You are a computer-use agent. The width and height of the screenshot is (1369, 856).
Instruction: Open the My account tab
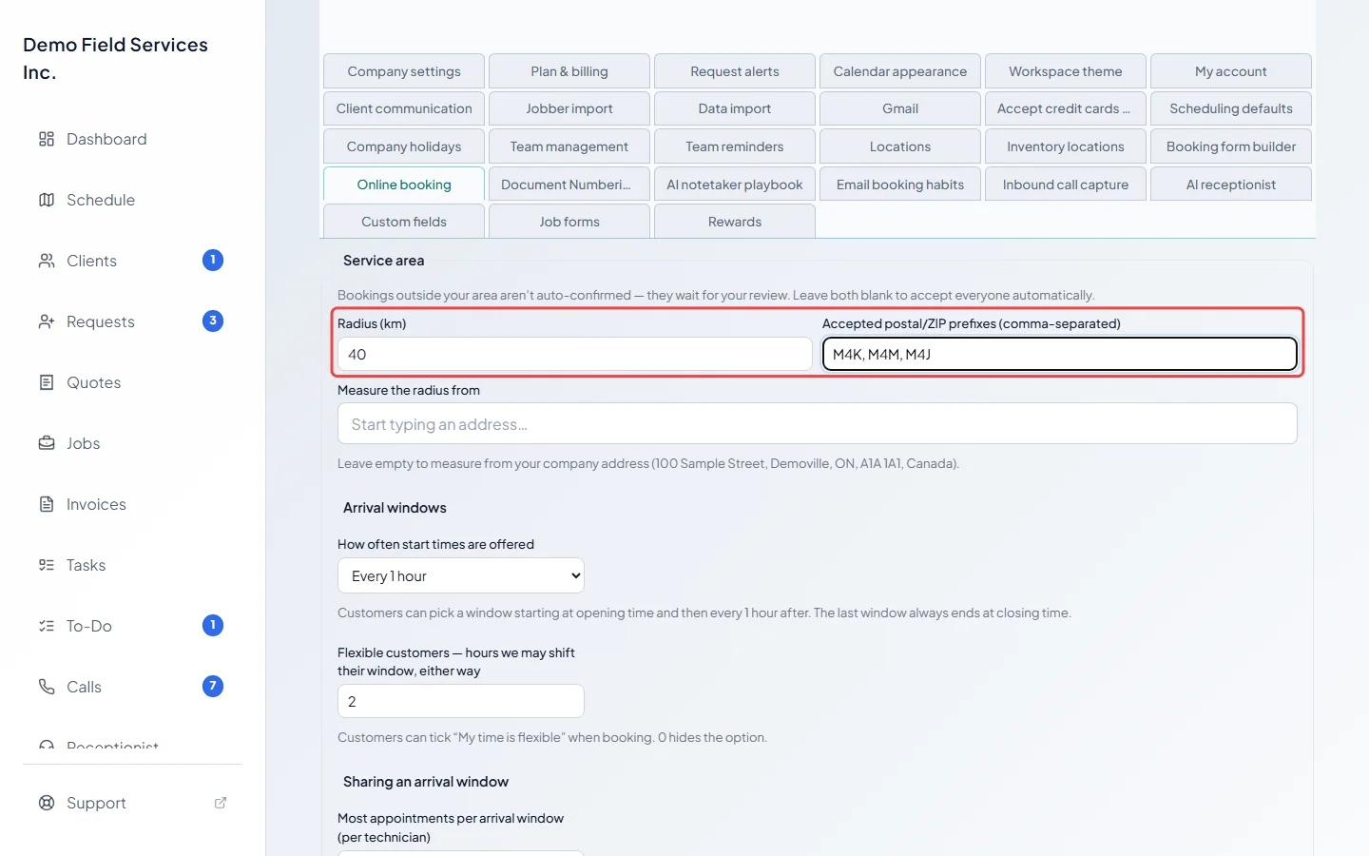1231,71
